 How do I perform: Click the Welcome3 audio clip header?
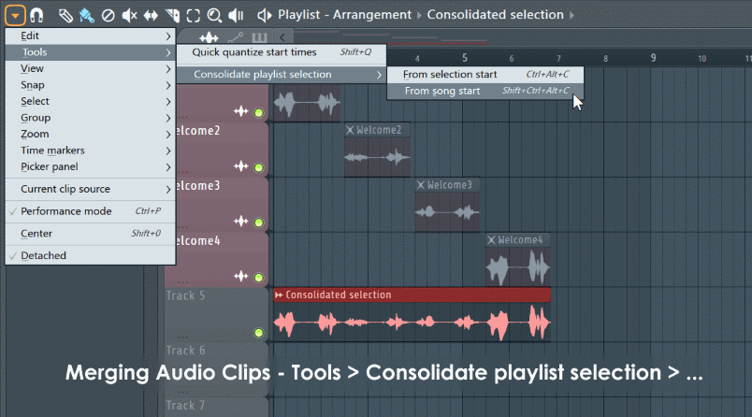click(x=448, y=185)
